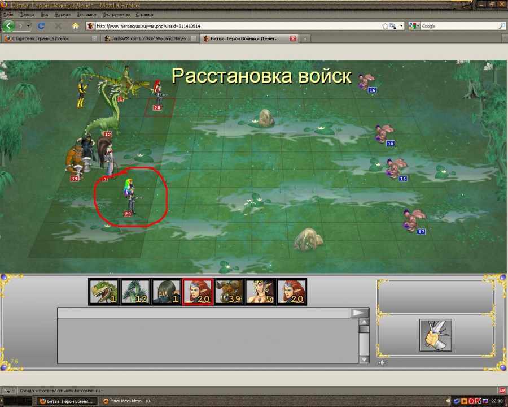Click the topmost enemy gremlin stack marked 16

[367, 83]
